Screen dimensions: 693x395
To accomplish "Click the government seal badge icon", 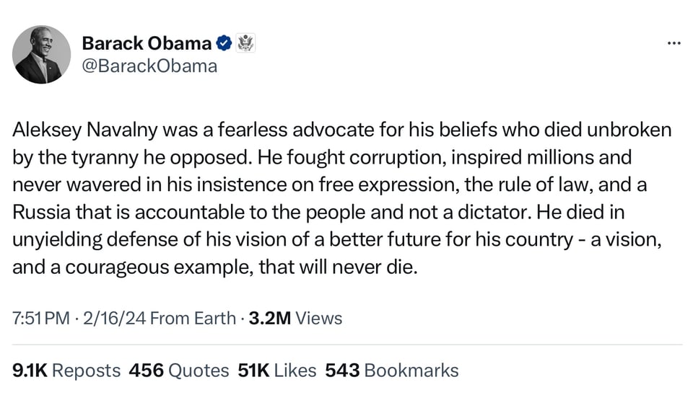I will pos(245,43).
